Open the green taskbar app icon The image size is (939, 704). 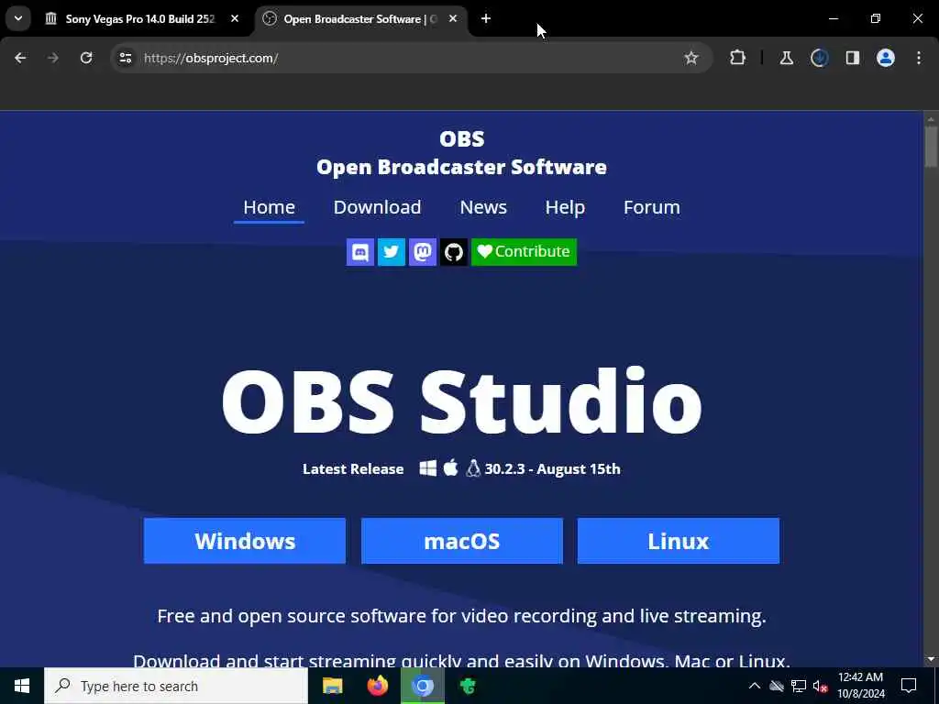click(x=468, y=686)
